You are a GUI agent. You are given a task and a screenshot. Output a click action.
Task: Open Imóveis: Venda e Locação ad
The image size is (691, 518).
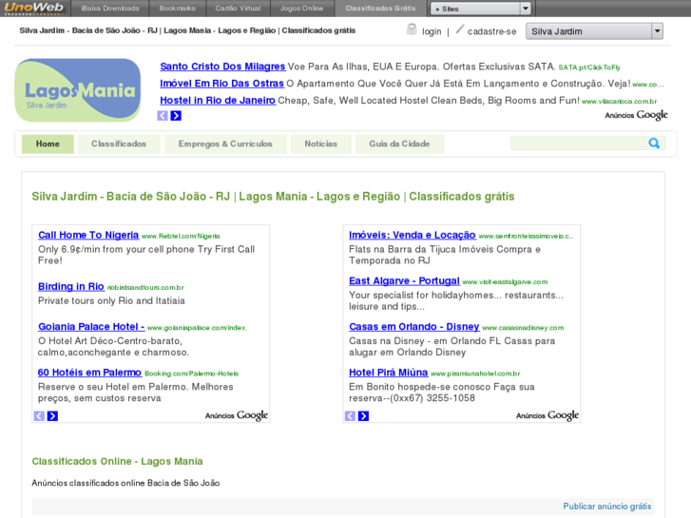pos(413,235)
